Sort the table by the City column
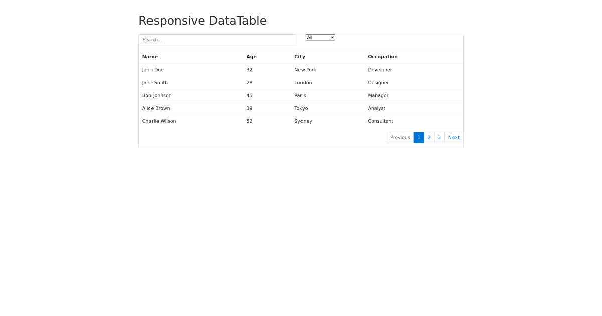Image resolution: width=602 pixels, height=316 pixels. (x=299, y=56)
